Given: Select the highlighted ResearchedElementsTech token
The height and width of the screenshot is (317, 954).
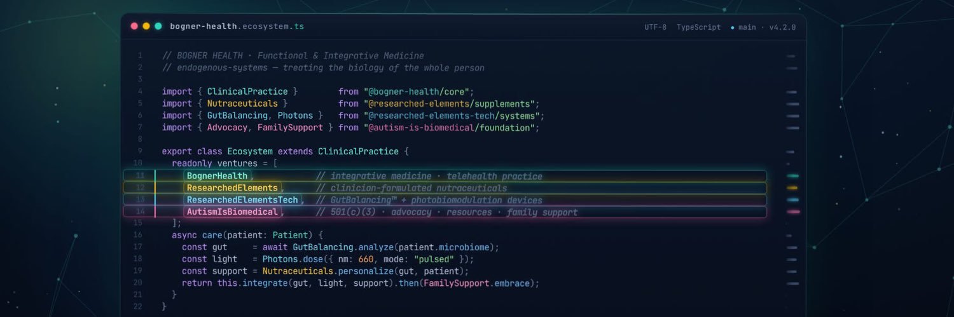Looking at the screenshot, I should (242, 200).
